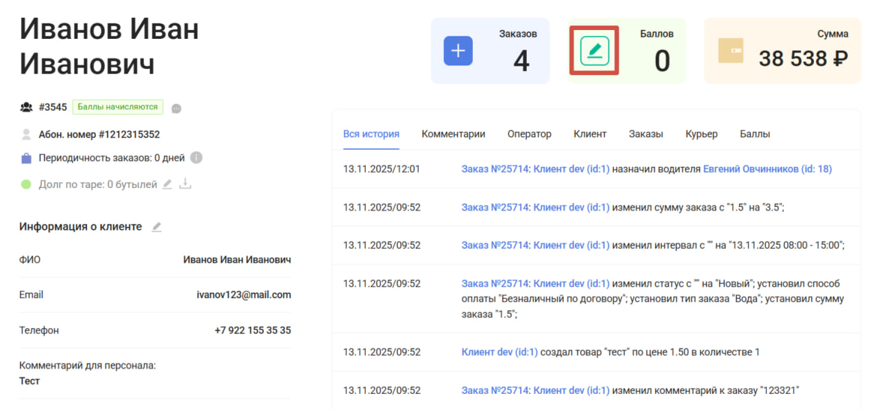
Task: Click the green pencil icon to edit points
Action: pyautogui.click(x=594, y=51)
